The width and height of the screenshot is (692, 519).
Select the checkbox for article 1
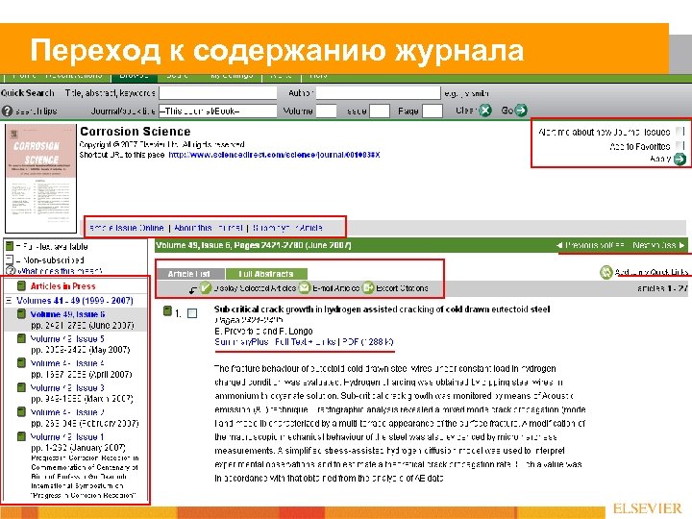click(192, 313)
